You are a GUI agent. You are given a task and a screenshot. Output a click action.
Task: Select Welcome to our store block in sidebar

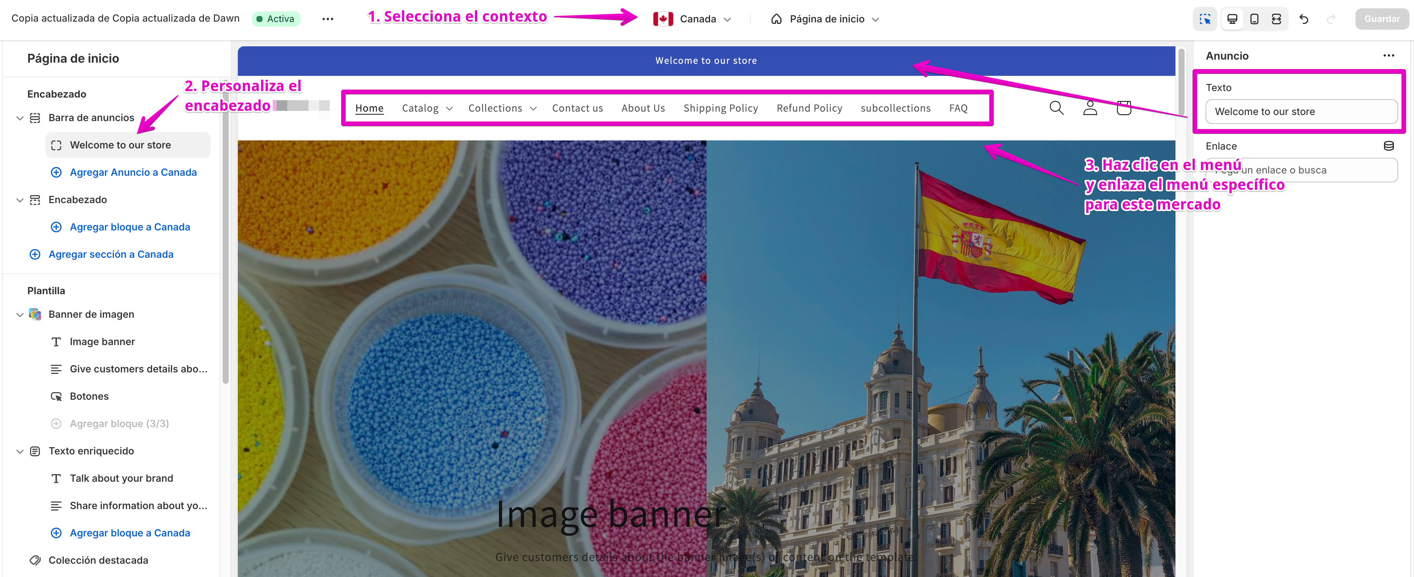tap(127, 145)
